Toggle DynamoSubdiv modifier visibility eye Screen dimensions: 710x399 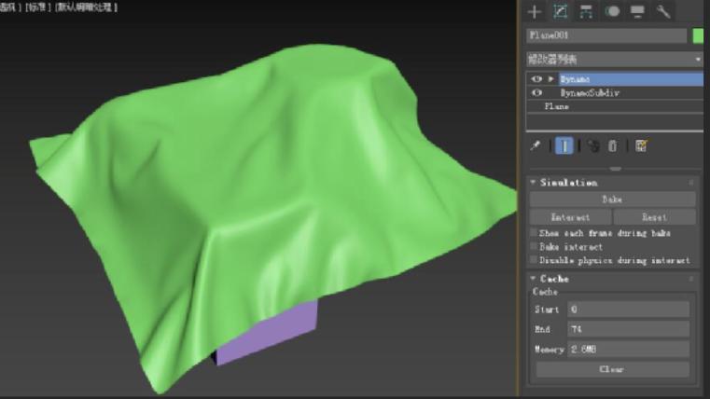536,93
